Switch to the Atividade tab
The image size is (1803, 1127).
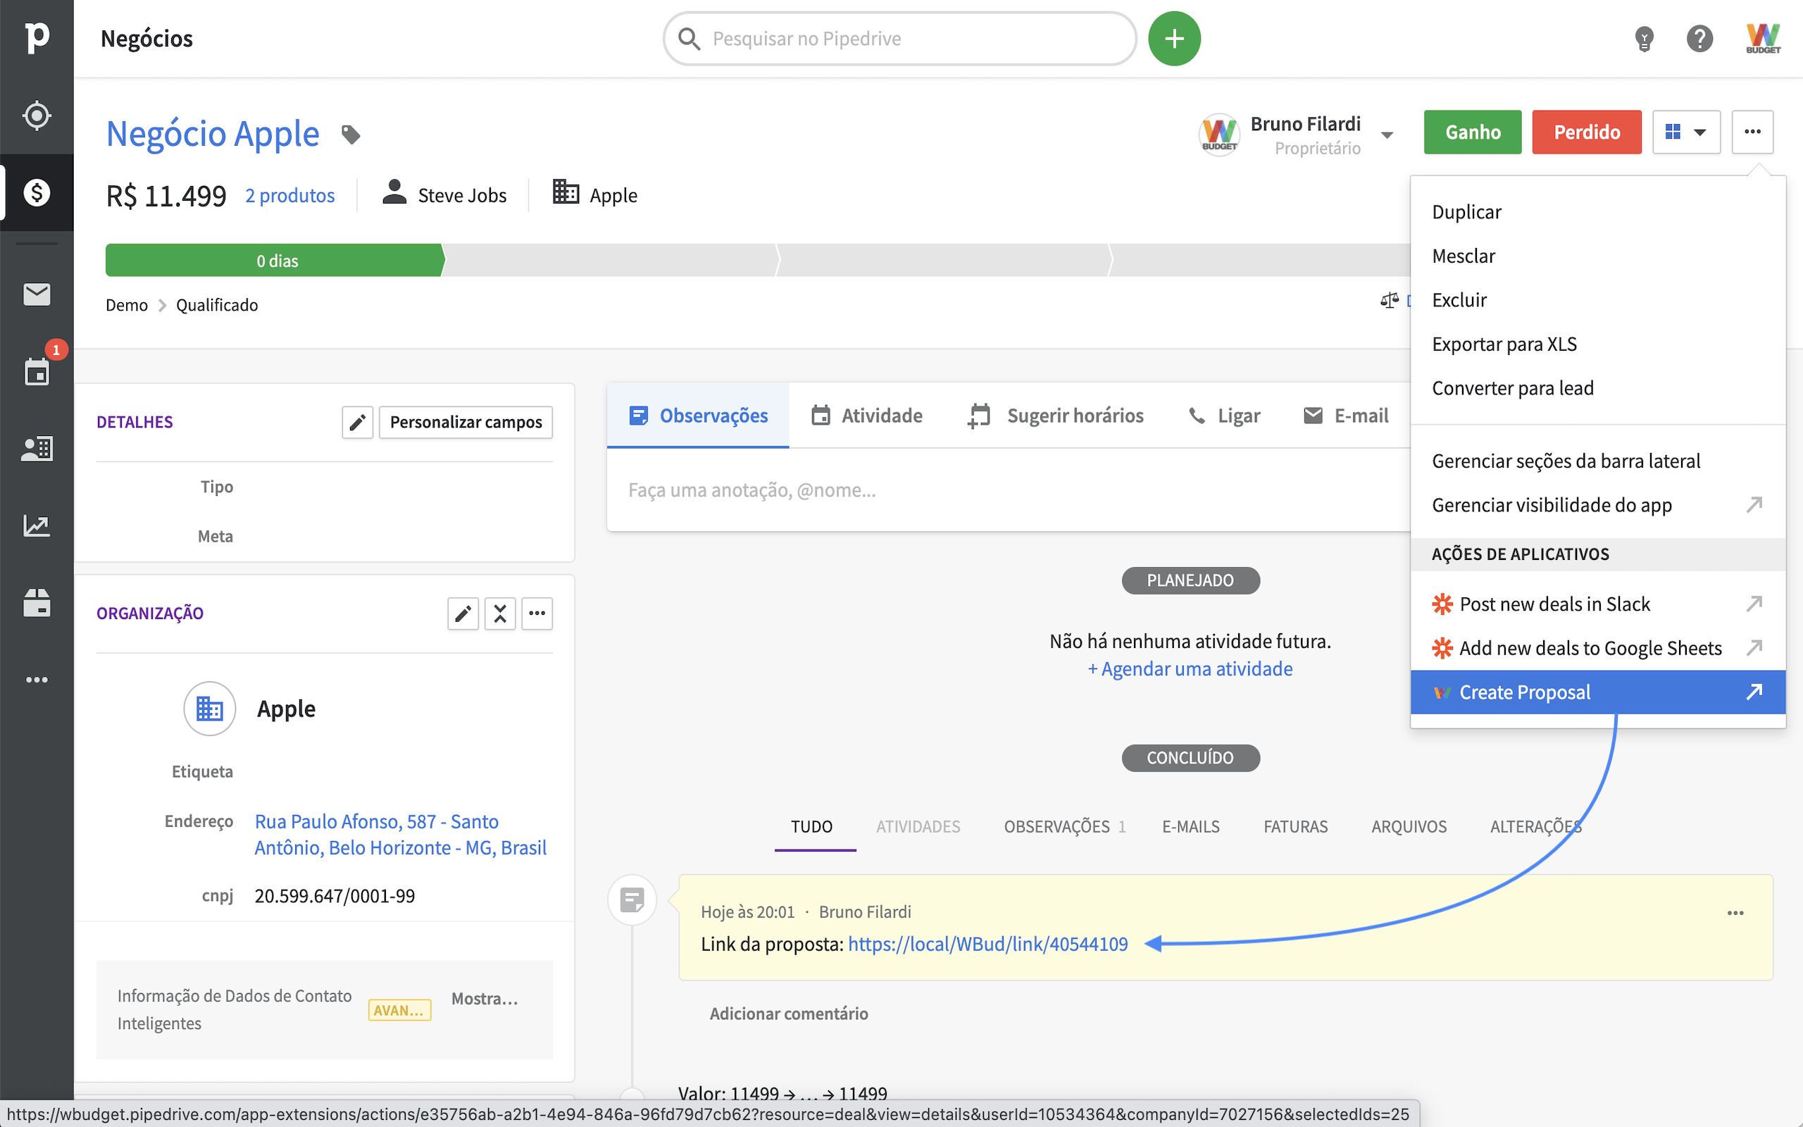(867, 415)
